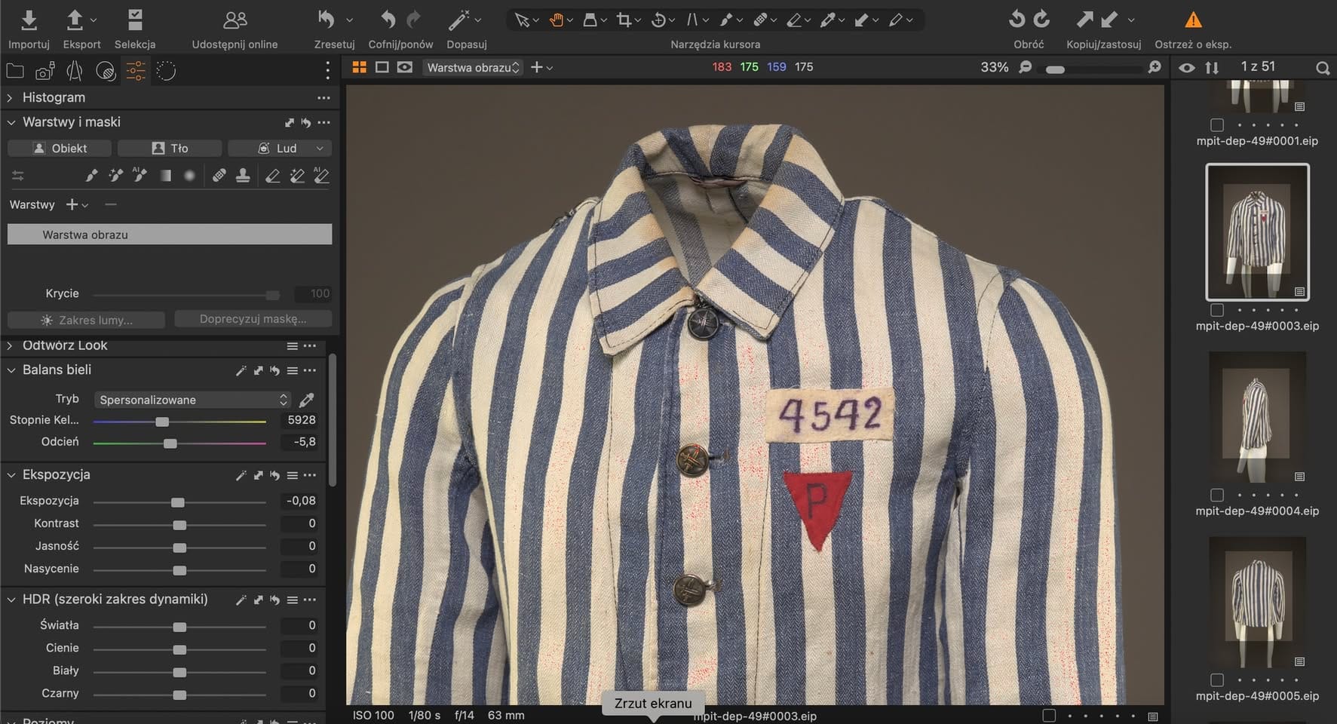Click the Importuj import icon
The image size is (1337, 724).
pos(29,20)
